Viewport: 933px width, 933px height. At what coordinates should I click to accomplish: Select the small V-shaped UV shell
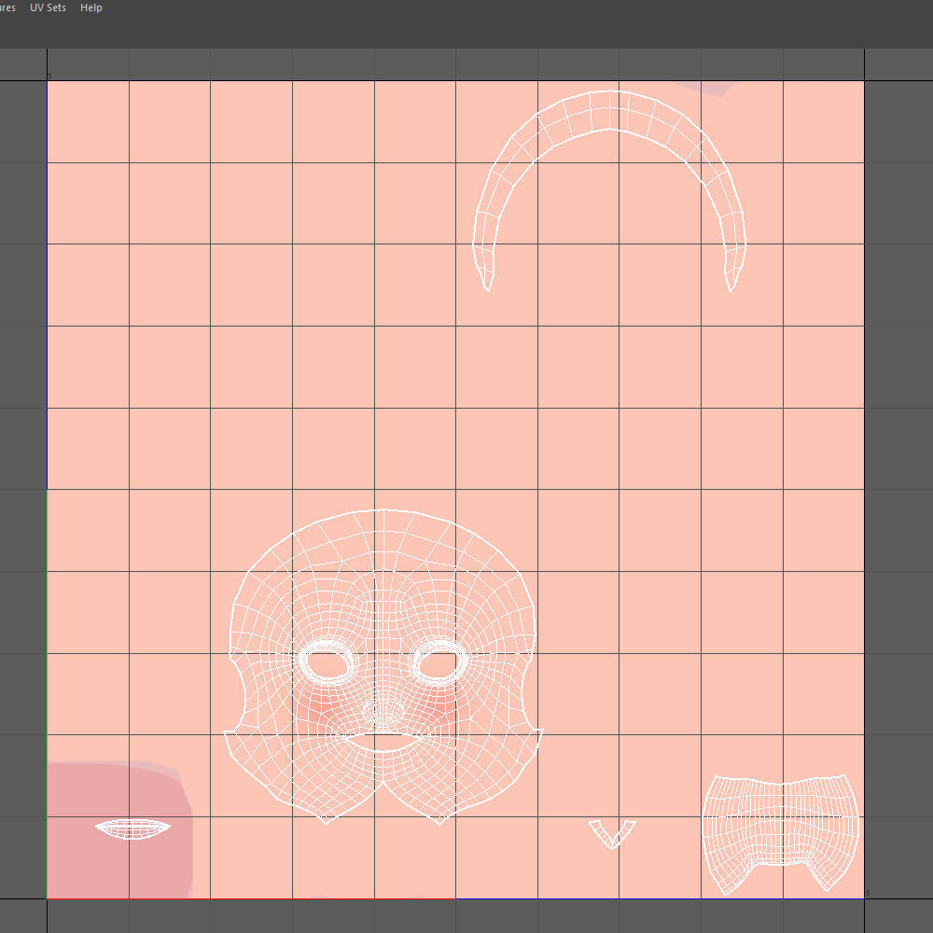click(612, 833)
